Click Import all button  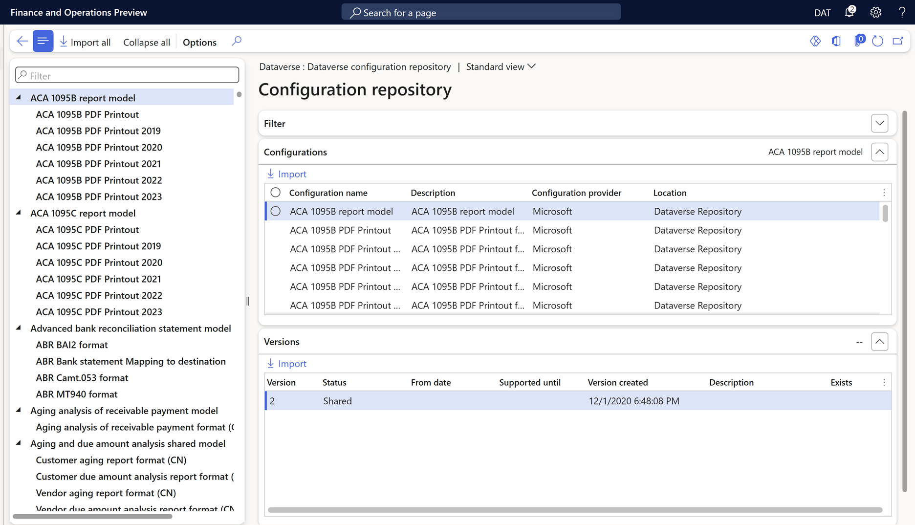pyautogui.click(x=85, y=42)
